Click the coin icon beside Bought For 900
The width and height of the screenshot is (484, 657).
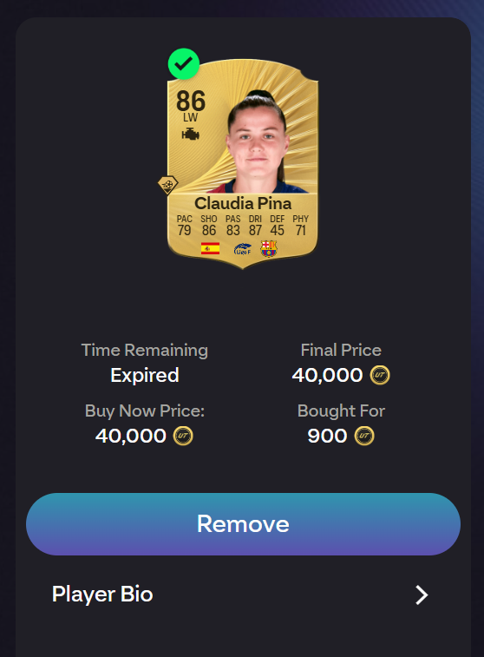coord(364,436)
